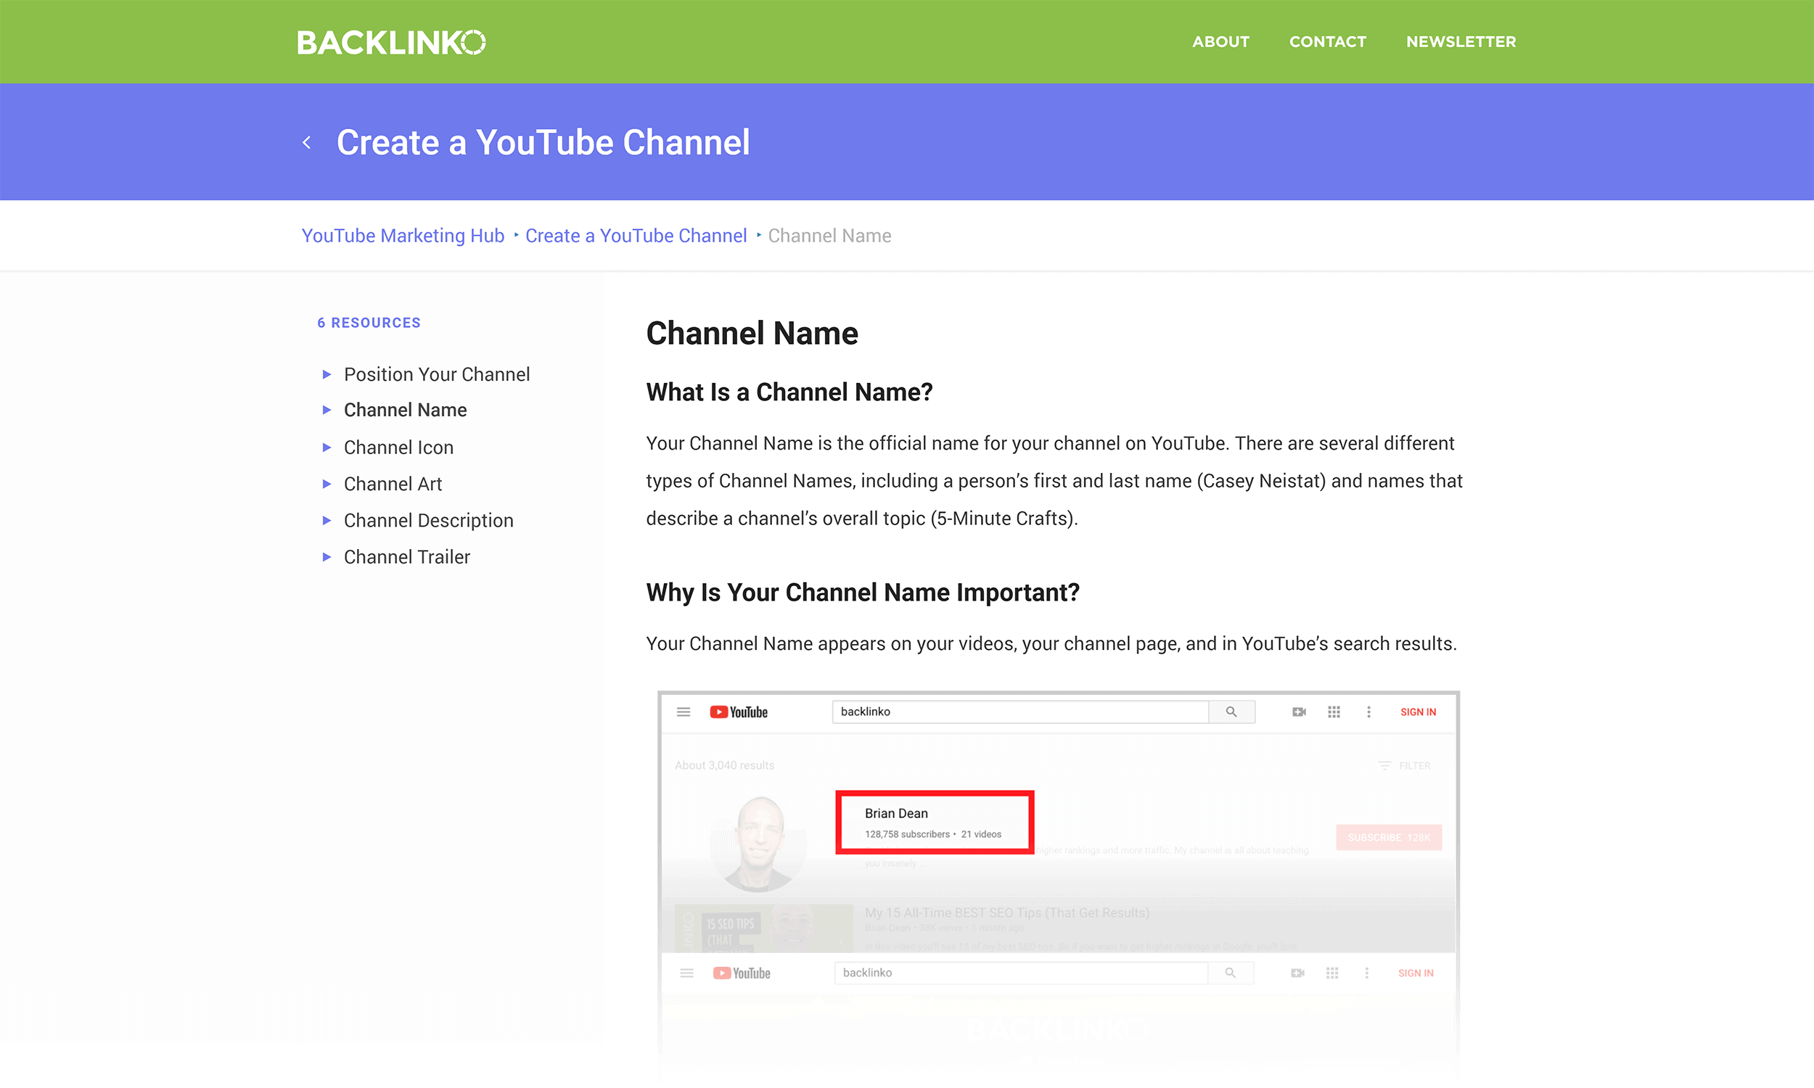Open the Channel Icon resource

398,448
